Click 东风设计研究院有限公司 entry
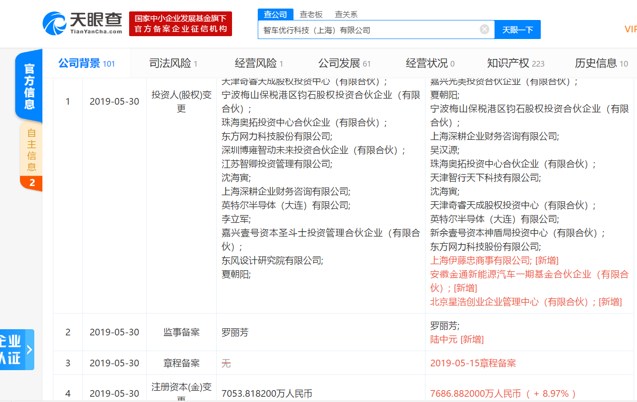Image resolution: width=637 pixels, height=402 pixels. [272, 260]
